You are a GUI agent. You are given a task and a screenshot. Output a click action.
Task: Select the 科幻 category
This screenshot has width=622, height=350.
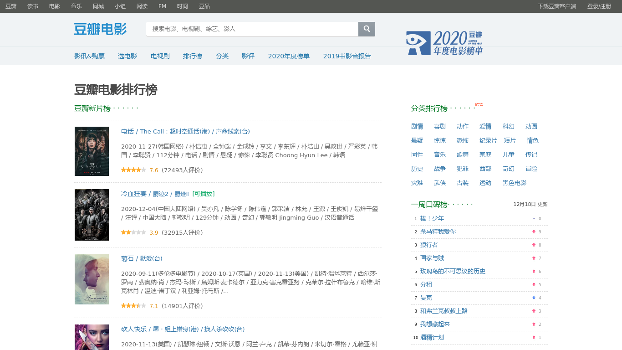(x=509, y=126)
